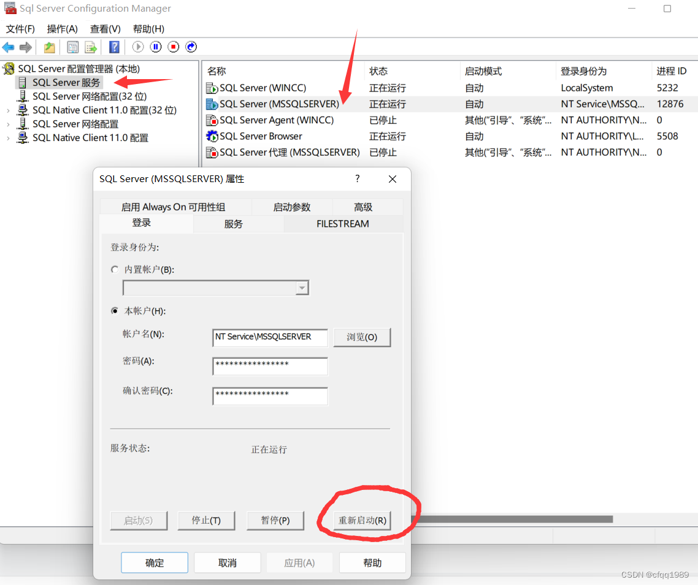The width and height of the screenshot is (698, 585).
Task: Click the horizontal scrollbar in services list
Action: 512,519
